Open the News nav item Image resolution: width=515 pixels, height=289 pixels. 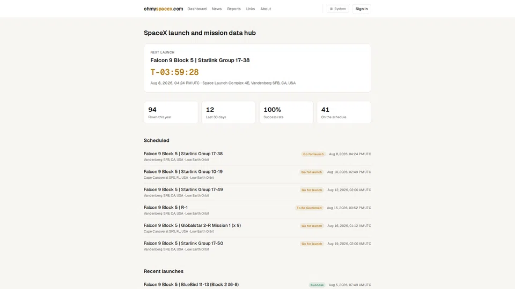[216, 9]
